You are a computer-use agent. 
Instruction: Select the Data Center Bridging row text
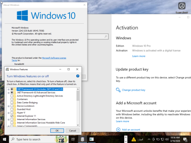[x=27, y=103]
